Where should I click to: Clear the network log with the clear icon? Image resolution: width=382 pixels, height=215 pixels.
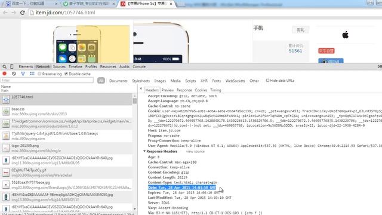coord(14,73)
